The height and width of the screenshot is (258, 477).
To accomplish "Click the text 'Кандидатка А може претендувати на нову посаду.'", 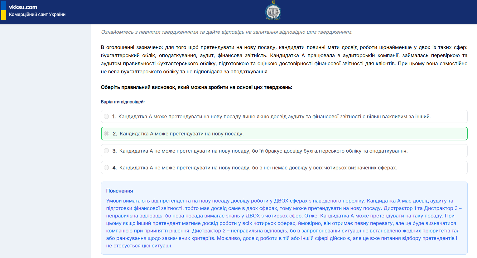I will click(182, 134).
